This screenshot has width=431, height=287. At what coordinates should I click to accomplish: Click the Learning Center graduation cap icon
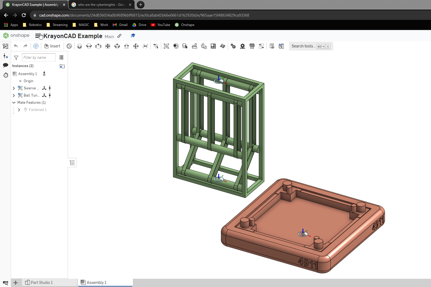tap(133, 36)
